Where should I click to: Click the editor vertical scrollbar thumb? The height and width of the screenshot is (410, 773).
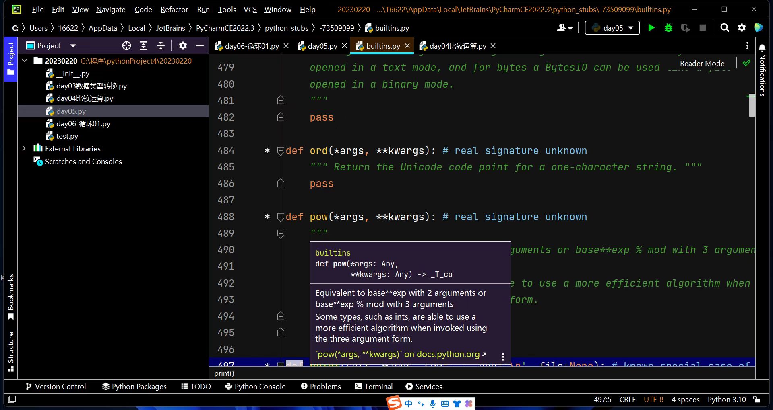tap(752, 105)
